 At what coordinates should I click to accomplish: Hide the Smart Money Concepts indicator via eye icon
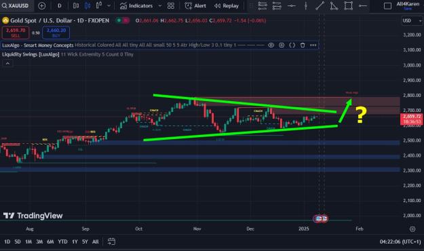tap(271, 45)
